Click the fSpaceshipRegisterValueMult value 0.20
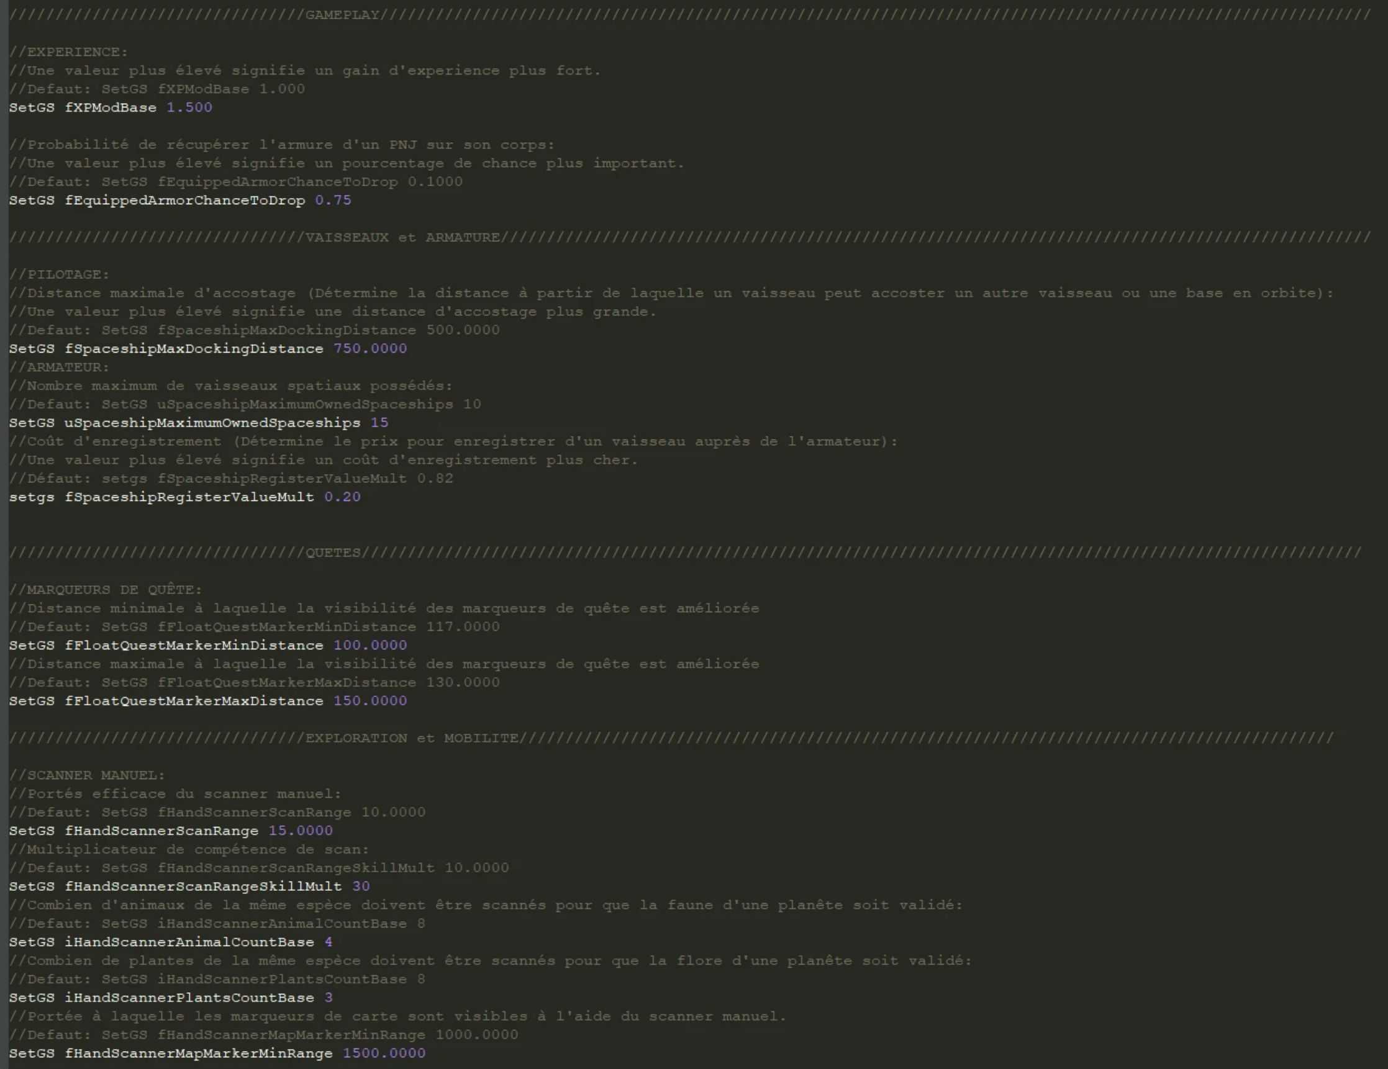Viewport: 1388px width, 1069px height. click(x=342, y=497)
